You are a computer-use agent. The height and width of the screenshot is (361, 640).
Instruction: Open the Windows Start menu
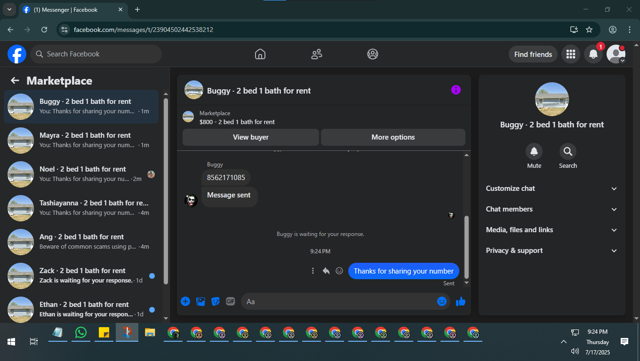11,342
